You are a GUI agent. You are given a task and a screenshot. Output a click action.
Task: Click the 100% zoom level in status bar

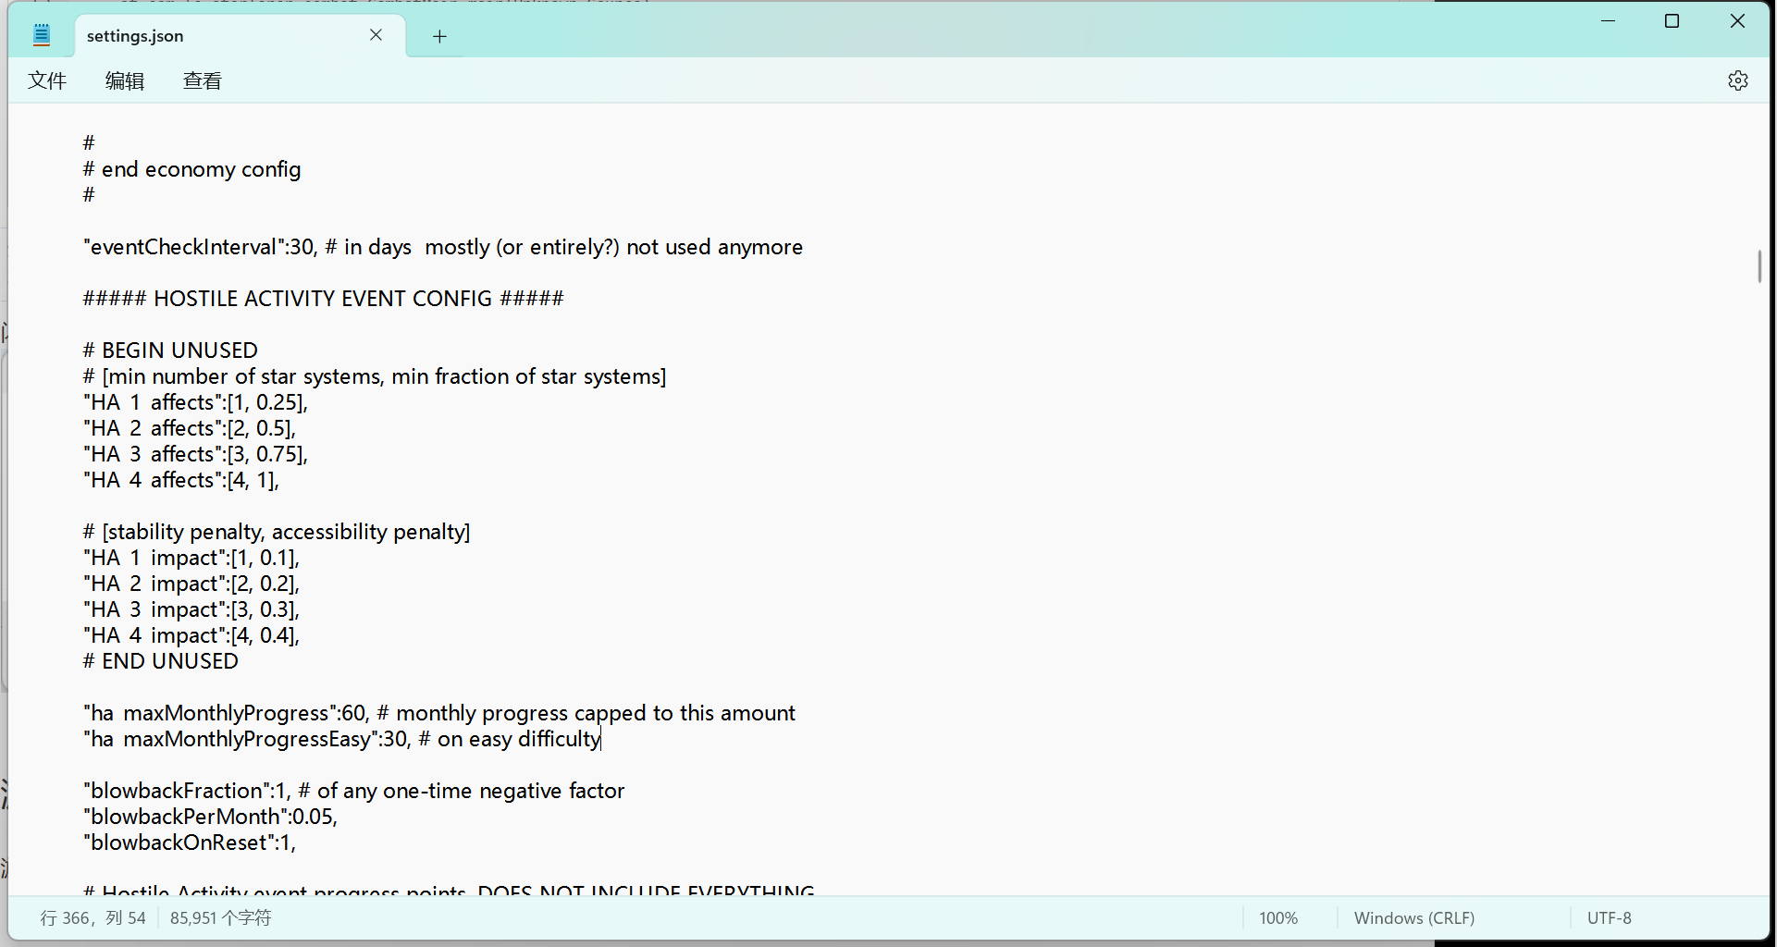pyautogui.click(x=1277, y=917)
